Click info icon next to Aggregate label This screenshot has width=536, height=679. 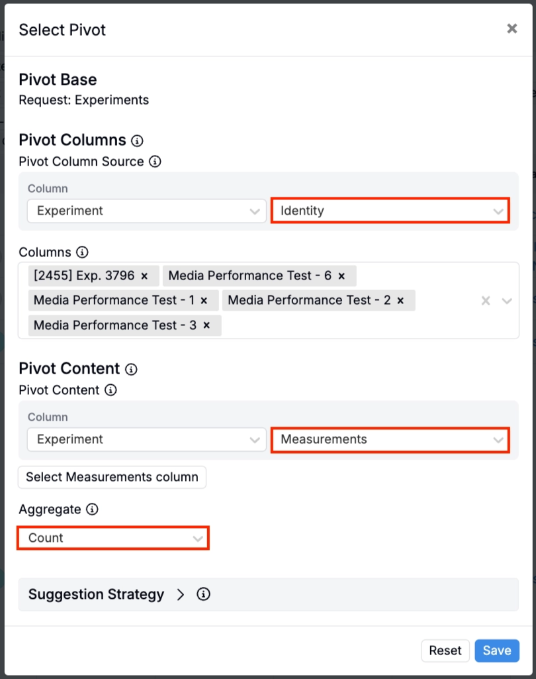pos(93,509)
